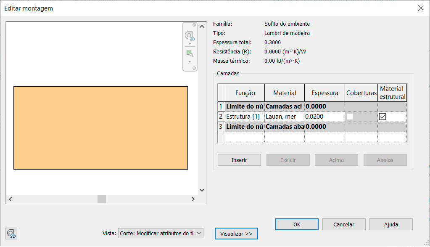The height and width of the screenshot is (247, 430).
Task: Close the preview navigation bar
Action: point(194,25)
